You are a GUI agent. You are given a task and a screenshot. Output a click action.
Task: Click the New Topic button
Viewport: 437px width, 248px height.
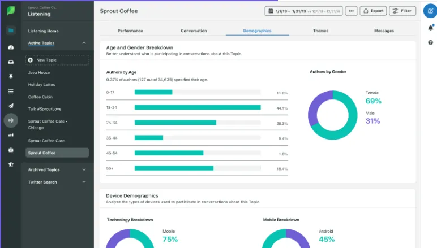(x=57, y=60)
